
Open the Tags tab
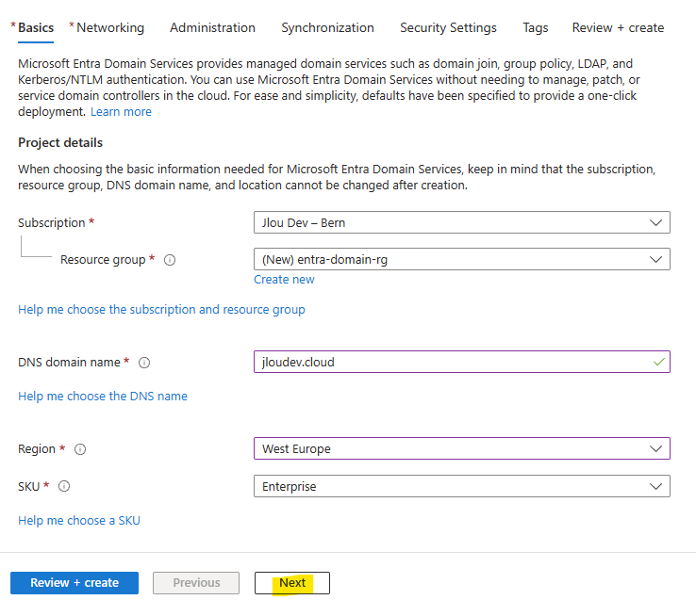(x=536, y=27)
